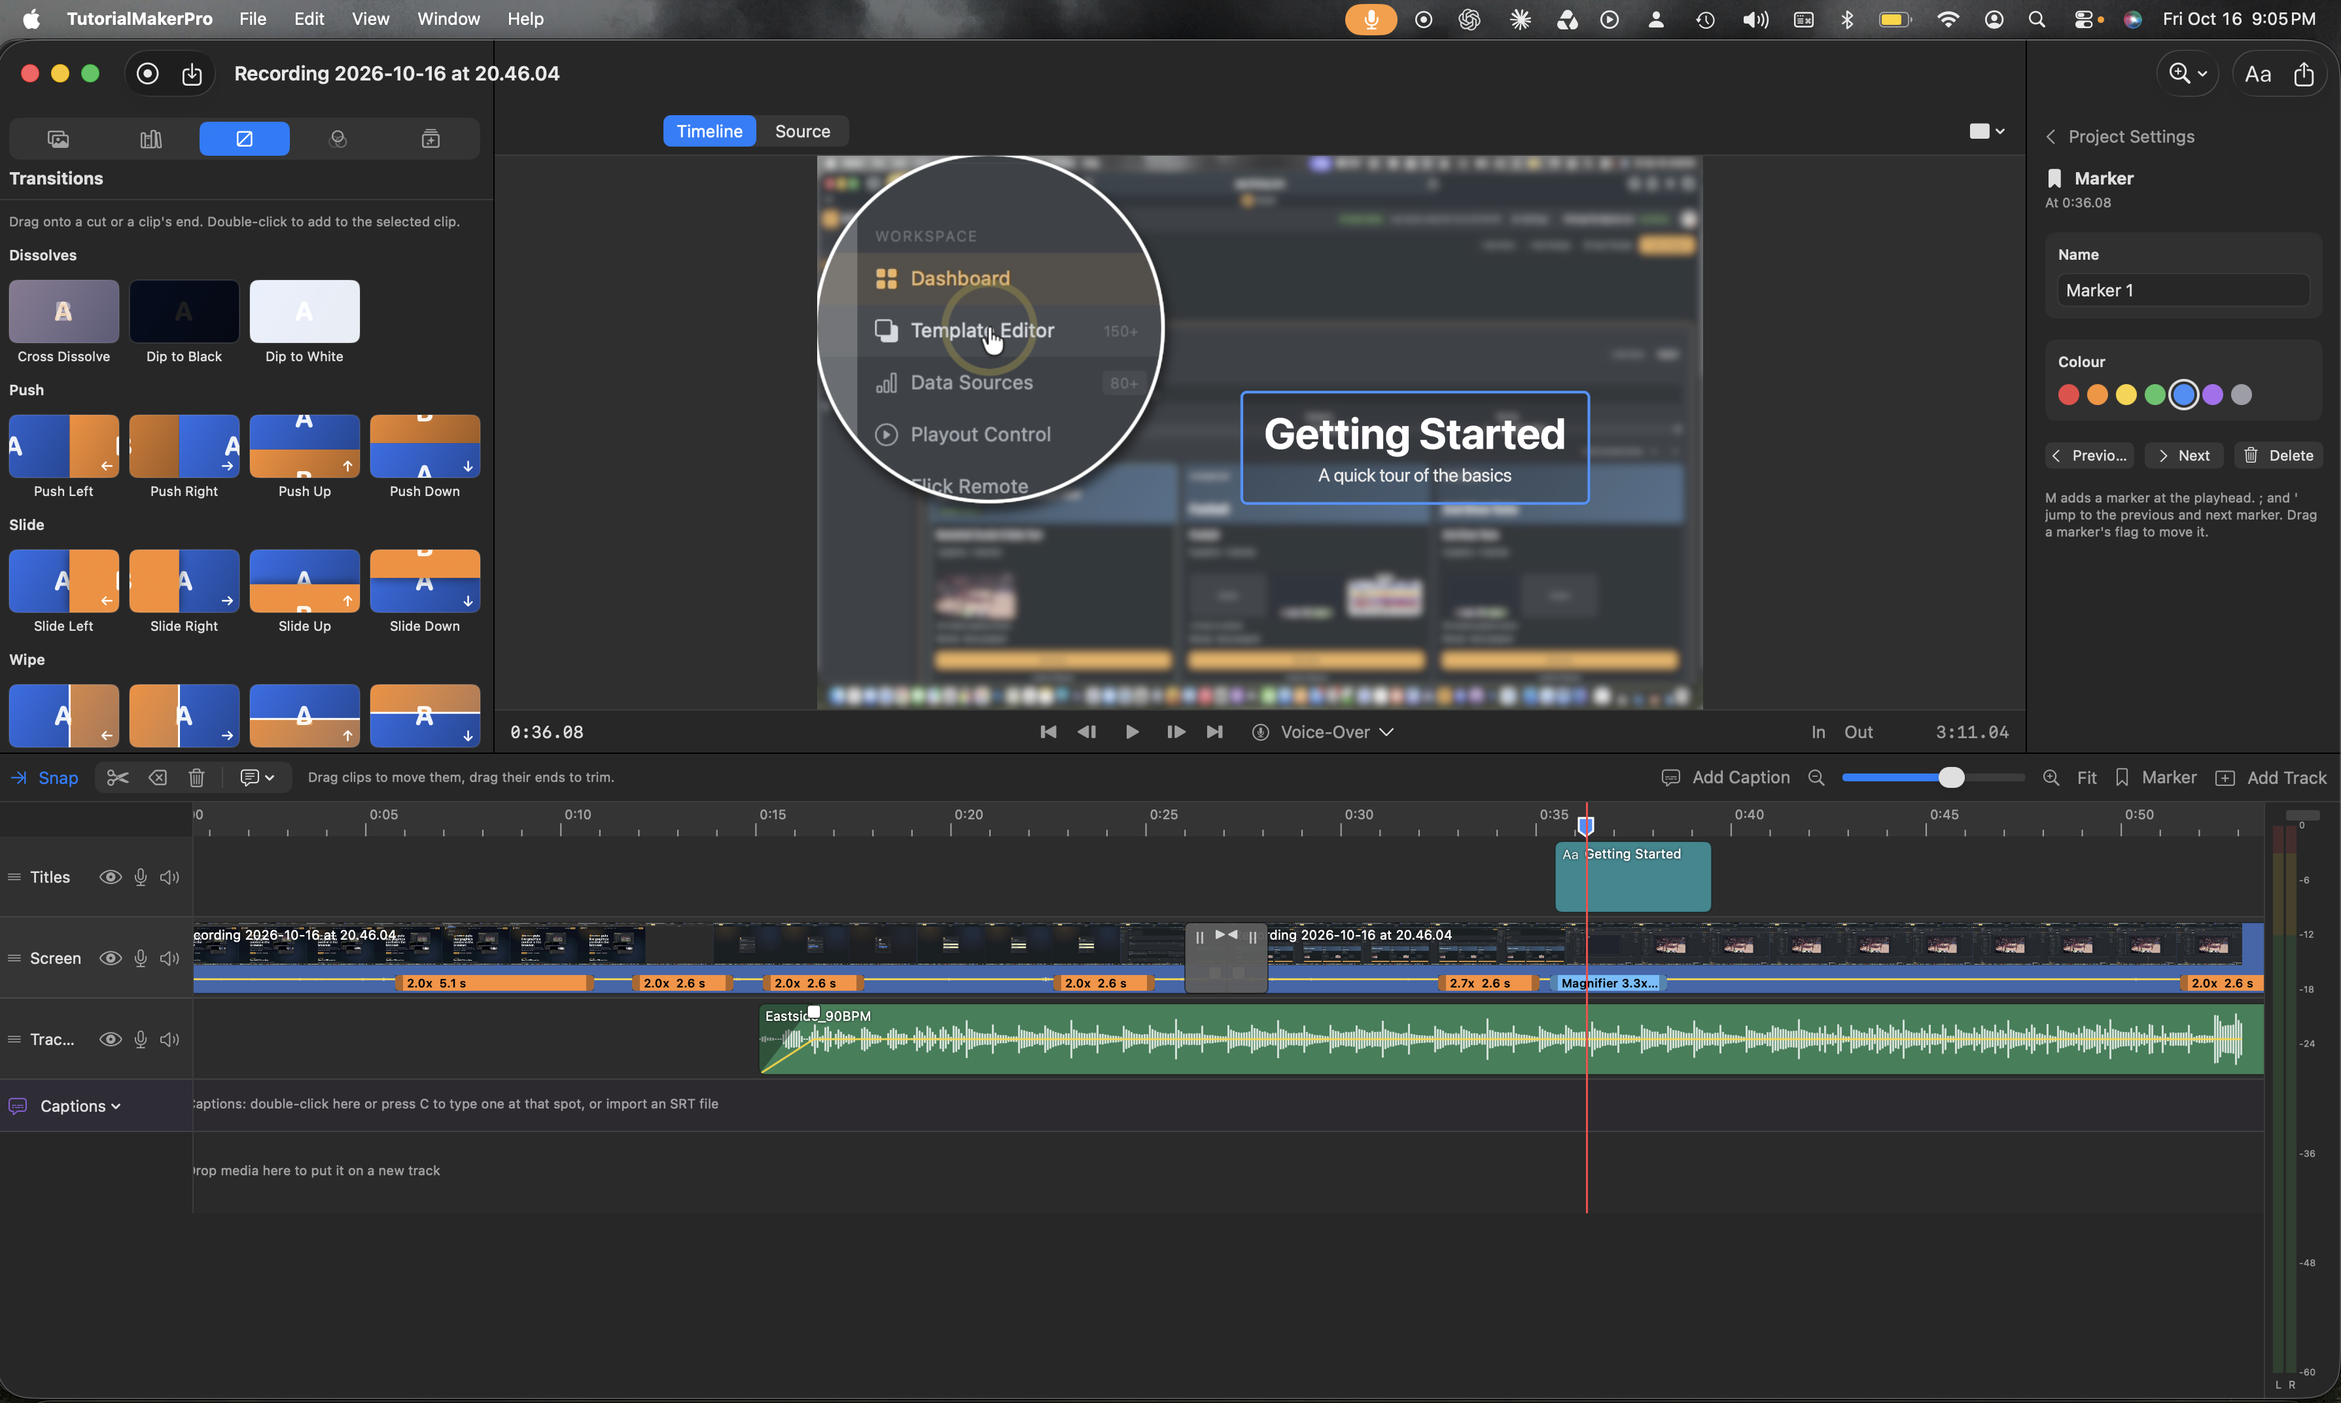This screenshot has width=2341, height=1403.
Task: Click the zoom in magnifier near Fit
Action: coord(2051,777)
